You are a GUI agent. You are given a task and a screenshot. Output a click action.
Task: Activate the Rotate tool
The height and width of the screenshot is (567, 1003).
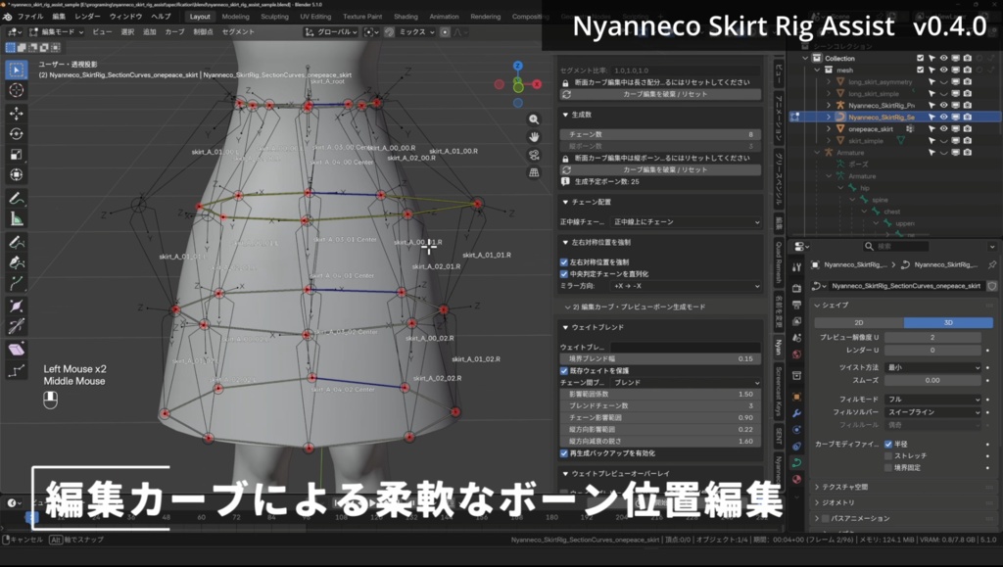[x=17, y=133]
